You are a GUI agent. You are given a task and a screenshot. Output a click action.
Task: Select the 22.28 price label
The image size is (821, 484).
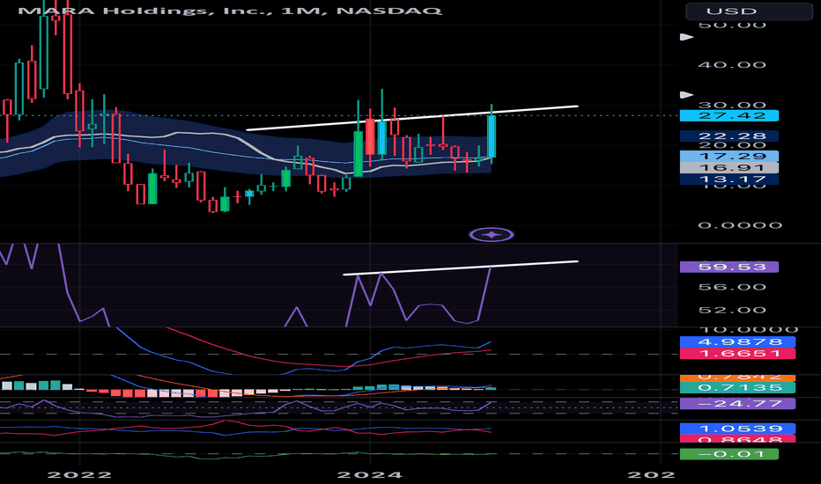click(729, 136)
